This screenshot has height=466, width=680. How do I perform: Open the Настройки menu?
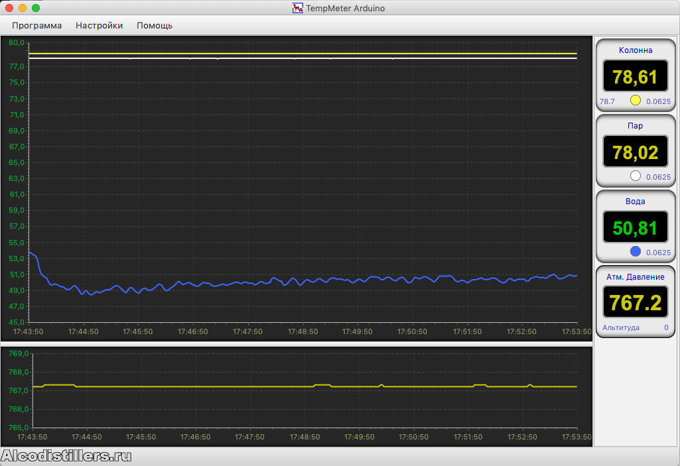click(100, 26)
